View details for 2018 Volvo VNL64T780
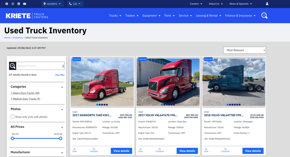The image size is (290, 157). tap(253, 151)
